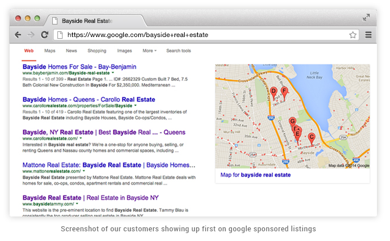Image resolution: width=390 pixels, height=241 pixels.
Task: Click the www.baybenjamin.com green URL text
Action: (x=66, y=73)
